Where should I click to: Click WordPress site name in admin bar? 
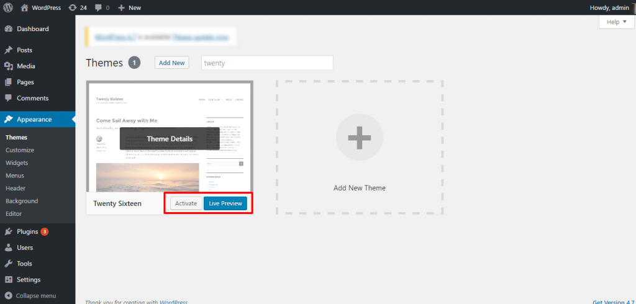click(x=47, y=7)
